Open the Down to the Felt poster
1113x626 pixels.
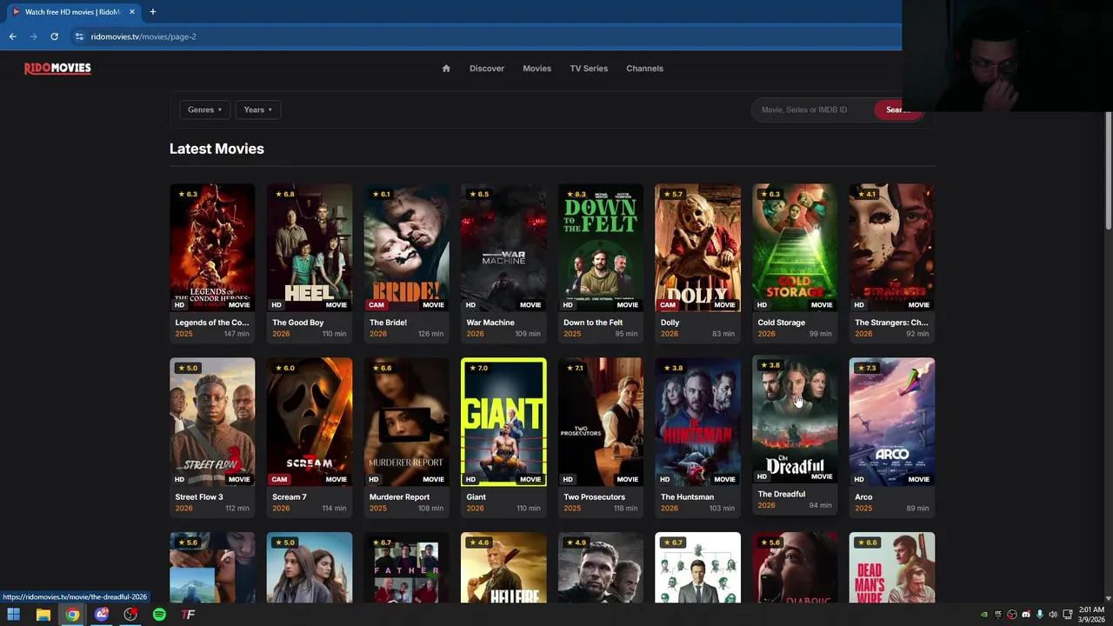pos(601,248)
